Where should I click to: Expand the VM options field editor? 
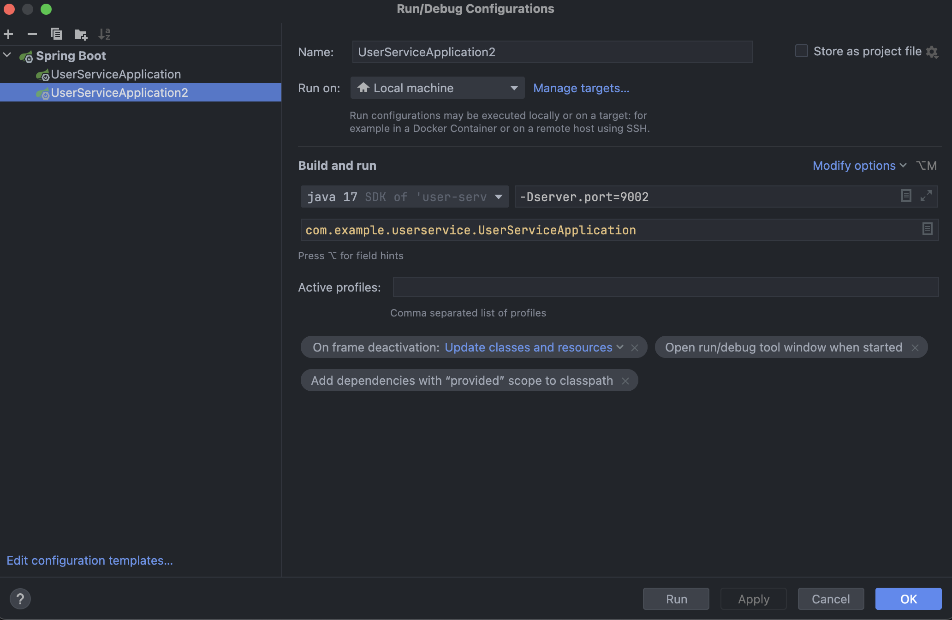point(926,196)
